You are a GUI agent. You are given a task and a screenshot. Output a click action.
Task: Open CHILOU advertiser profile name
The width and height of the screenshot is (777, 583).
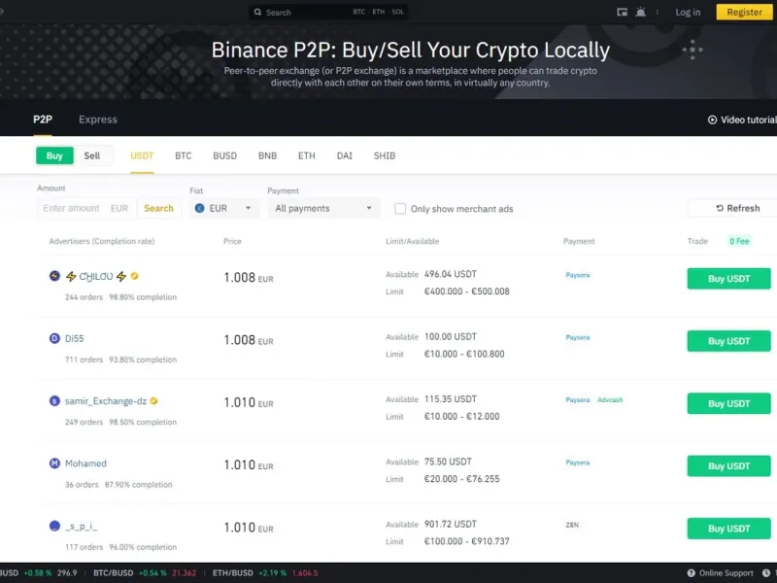point(96,276)
